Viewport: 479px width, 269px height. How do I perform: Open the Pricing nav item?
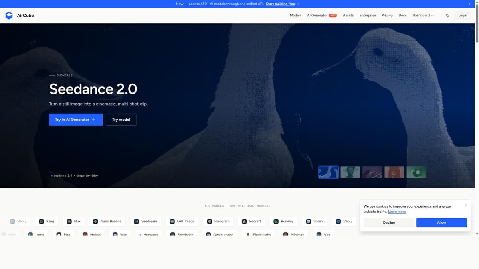pyautogui.click(x=387, y=16)
